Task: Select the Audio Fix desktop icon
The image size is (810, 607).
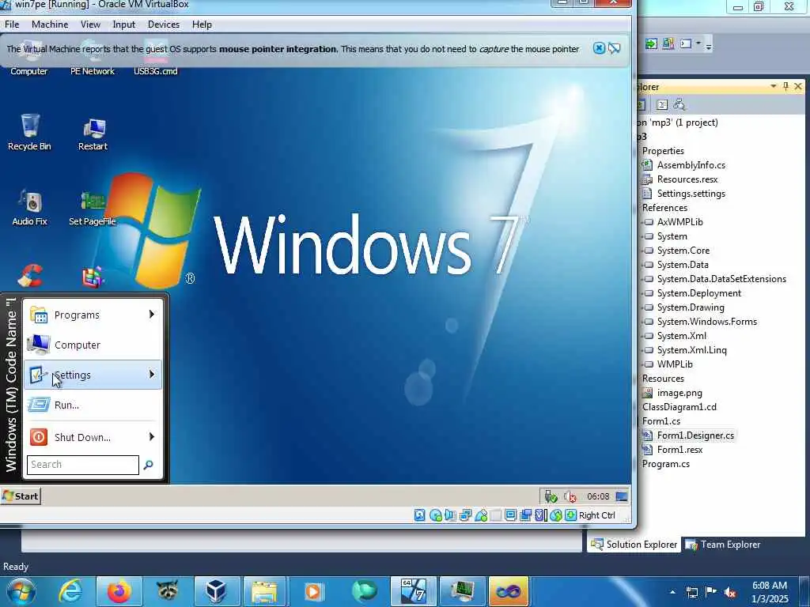Action: pyautogui.click(x=29, y=208)
